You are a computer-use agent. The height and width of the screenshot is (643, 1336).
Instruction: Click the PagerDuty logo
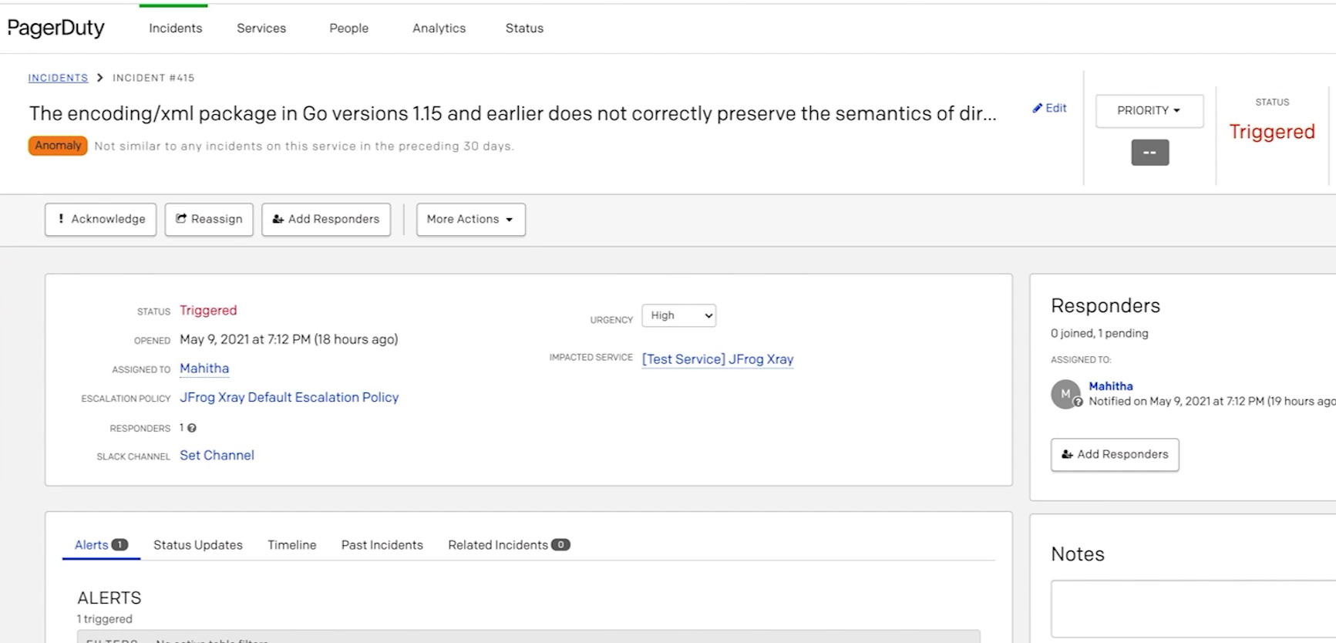(x=56, y=28)
